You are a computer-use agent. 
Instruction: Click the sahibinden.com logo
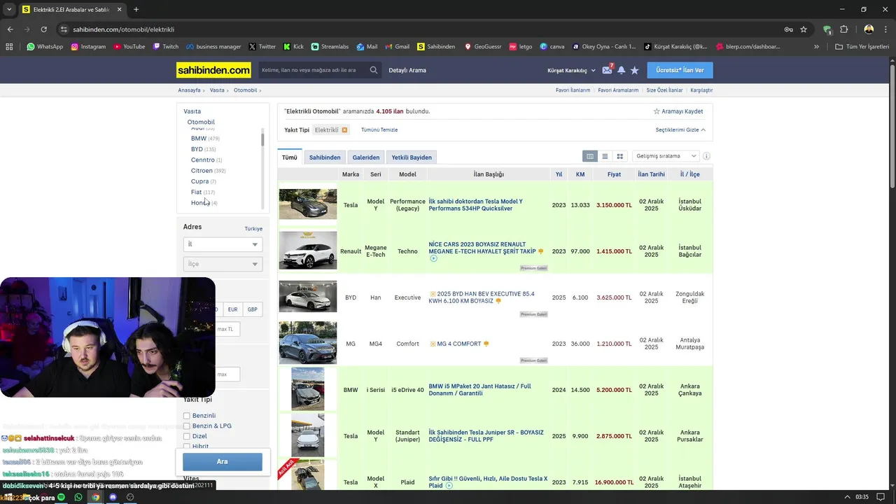pyautogui.click(x=213, y=70)
